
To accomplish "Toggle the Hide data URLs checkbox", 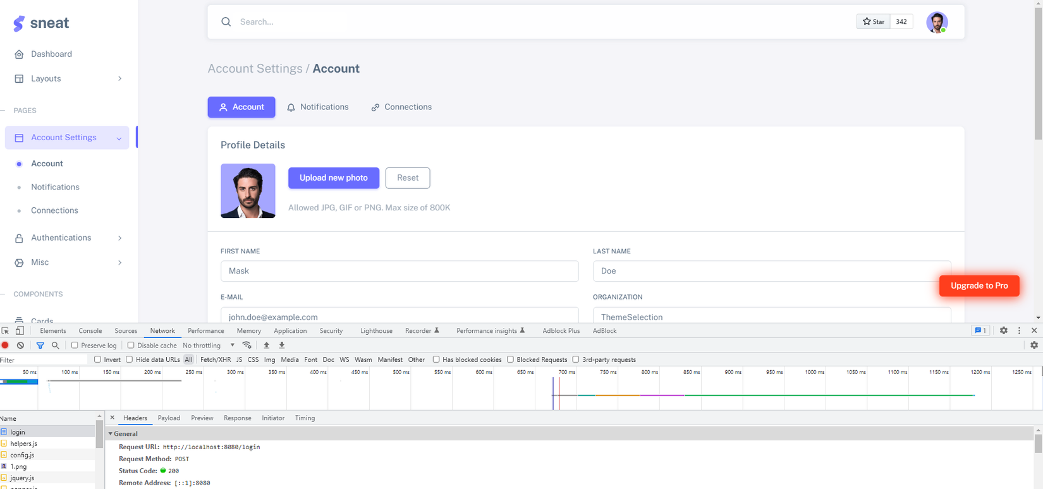I will click(130, 359).
